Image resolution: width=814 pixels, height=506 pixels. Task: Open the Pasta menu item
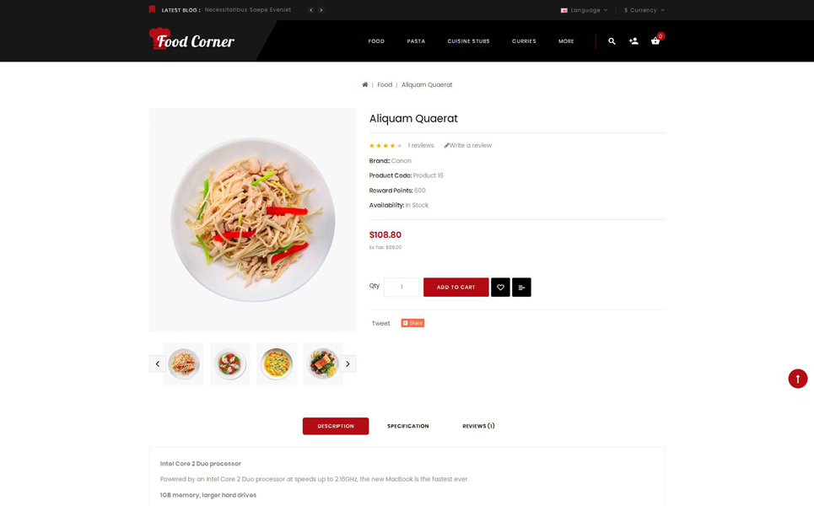pos(416,41)
